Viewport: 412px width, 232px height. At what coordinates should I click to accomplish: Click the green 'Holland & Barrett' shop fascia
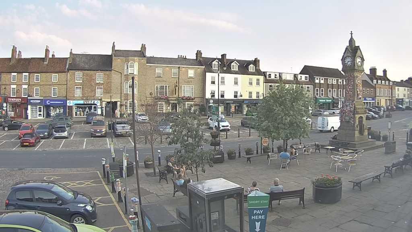[x=325, y=100]
